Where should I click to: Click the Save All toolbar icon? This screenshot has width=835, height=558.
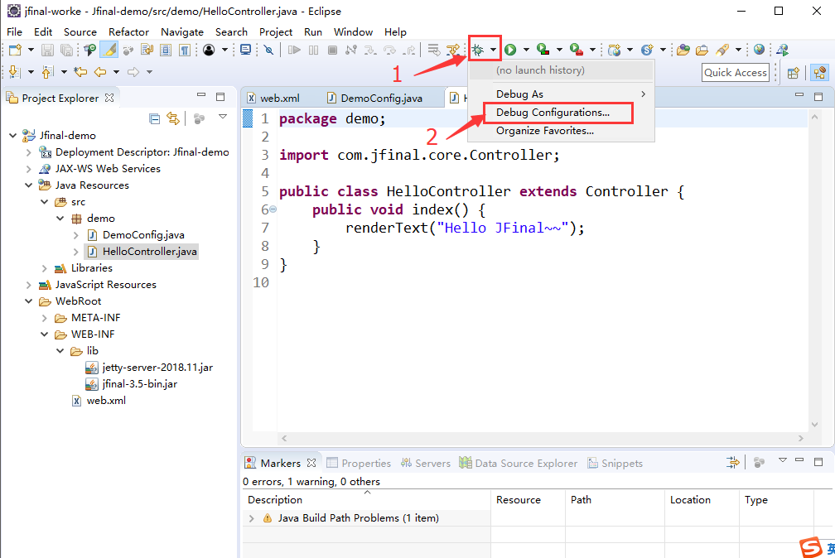pos(66,50)
